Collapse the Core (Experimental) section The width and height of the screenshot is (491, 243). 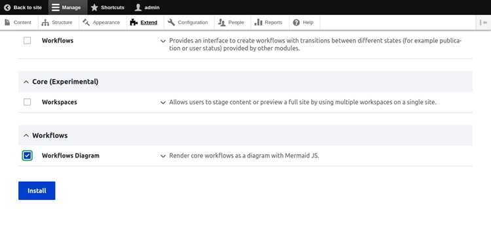coord(26,82)
